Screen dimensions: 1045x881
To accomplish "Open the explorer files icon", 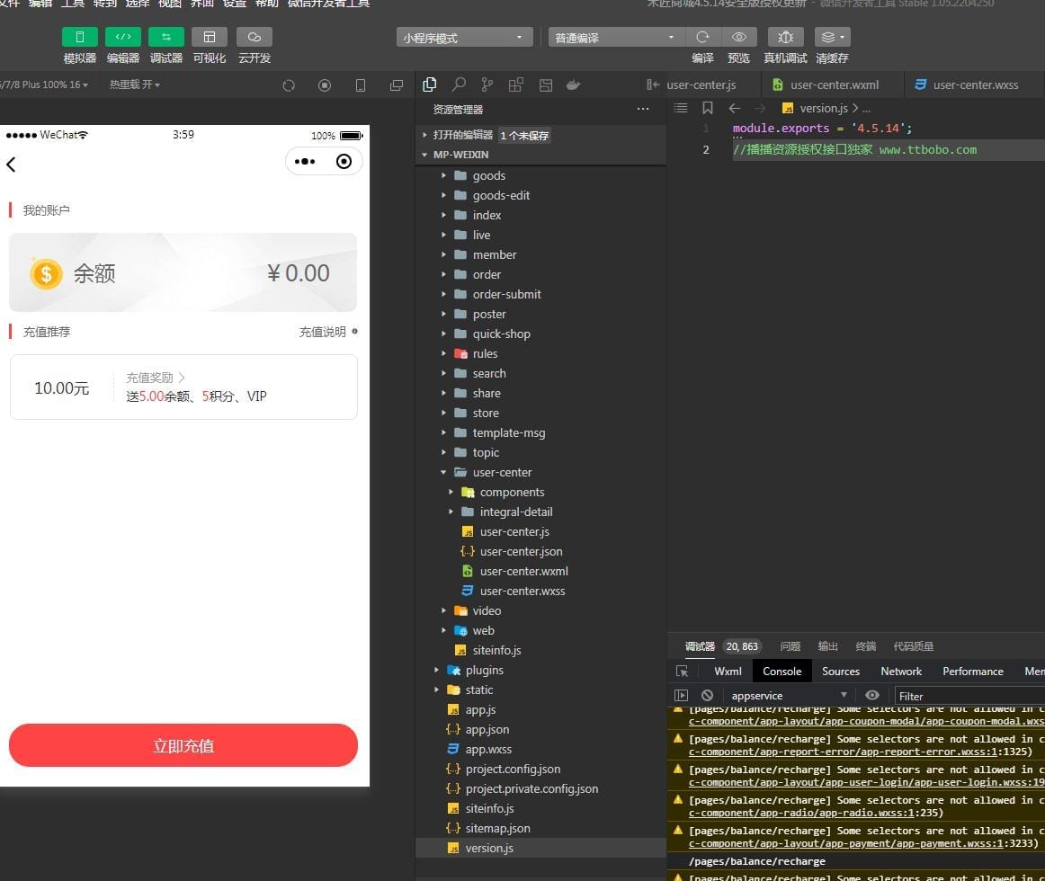I will 430,85.
